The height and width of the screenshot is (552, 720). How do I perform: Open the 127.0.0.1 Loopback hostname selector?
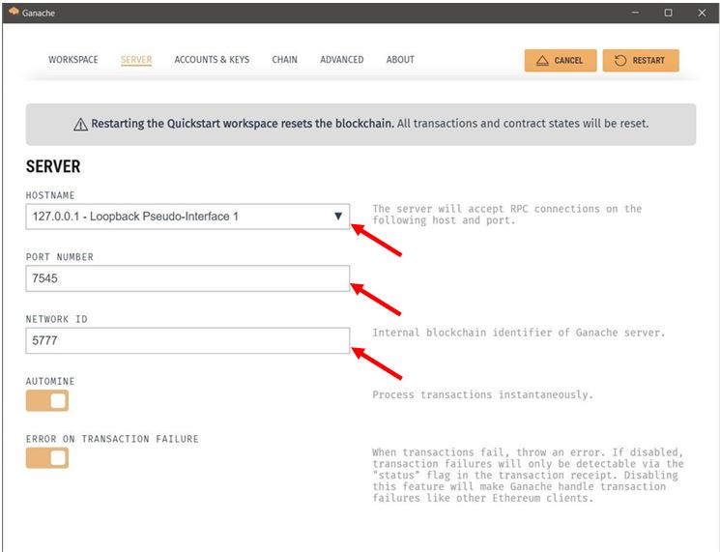pyautogui.click(x=174, y=217)
